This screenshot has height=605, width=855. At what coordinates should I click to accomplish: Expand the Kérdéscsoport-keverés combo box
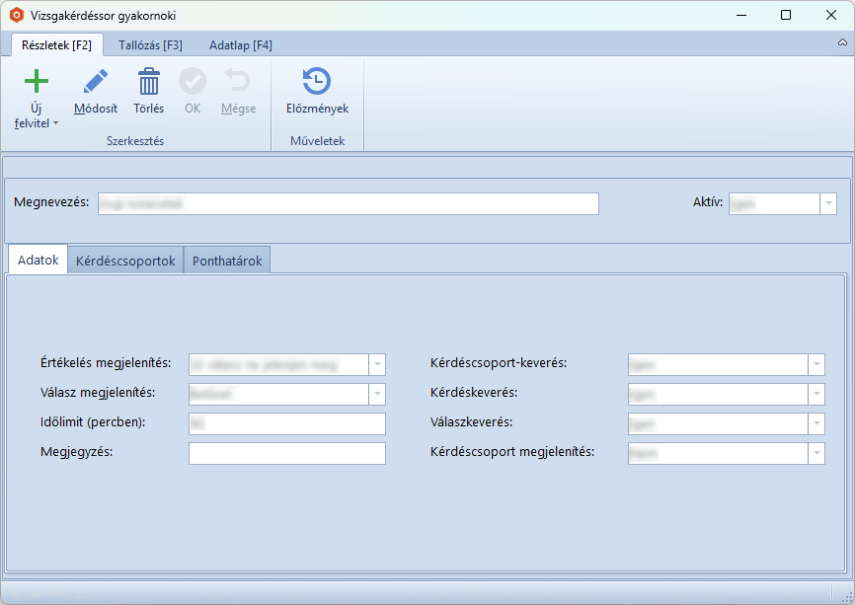pyautogui.click(x=816, y=364)
